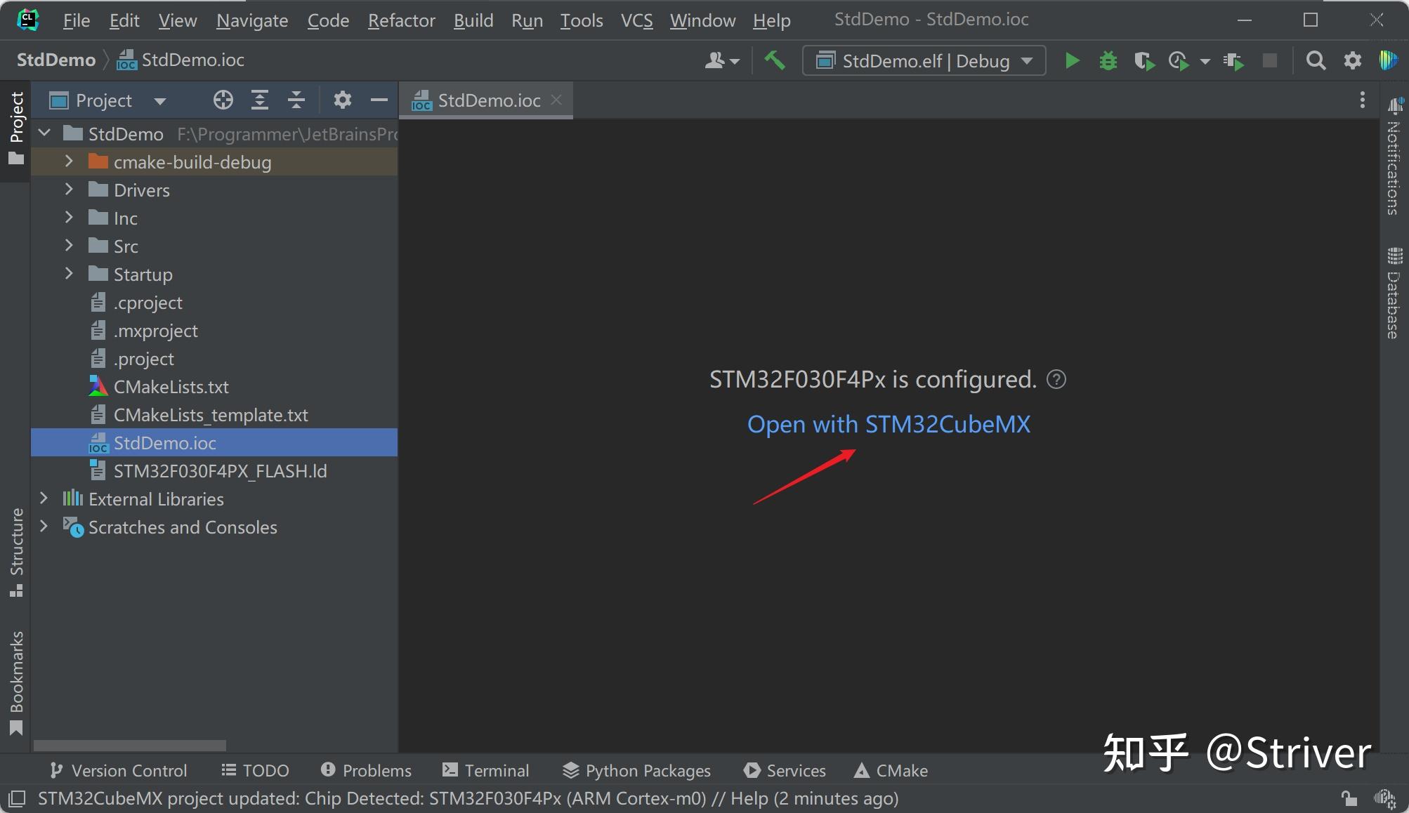Expand the cmake-build-debug folder
The image size is (1409, 813).
(x=69, y=161)
